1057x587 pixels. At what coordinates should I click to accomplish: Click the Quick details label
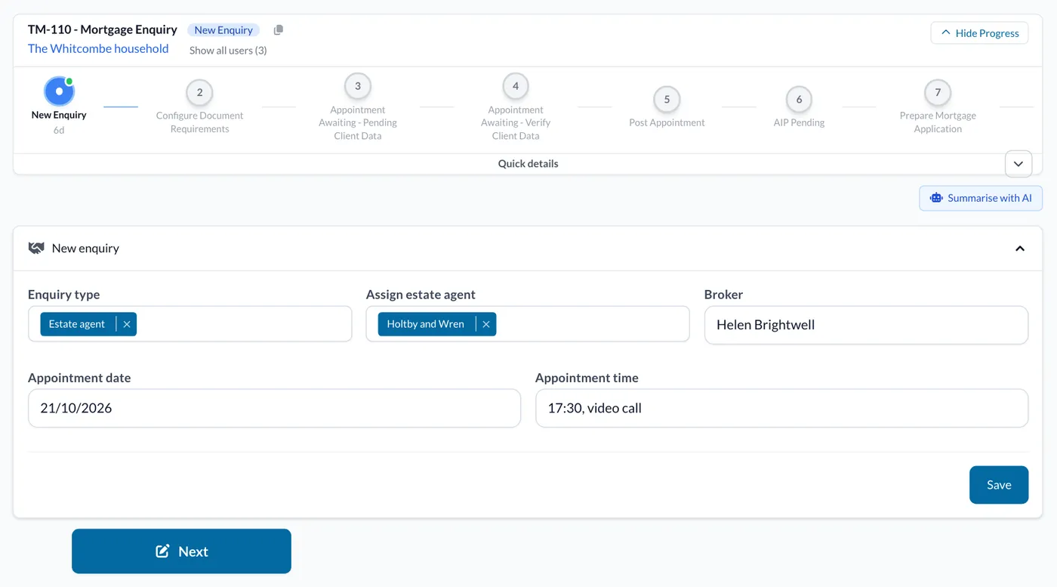click(x=528, y=164)
